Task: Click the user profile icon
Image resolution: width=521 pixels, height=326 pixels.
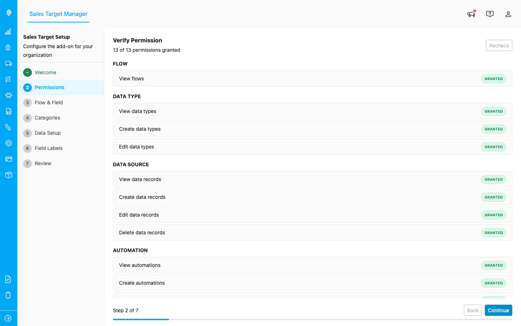Action: point(508,14)
